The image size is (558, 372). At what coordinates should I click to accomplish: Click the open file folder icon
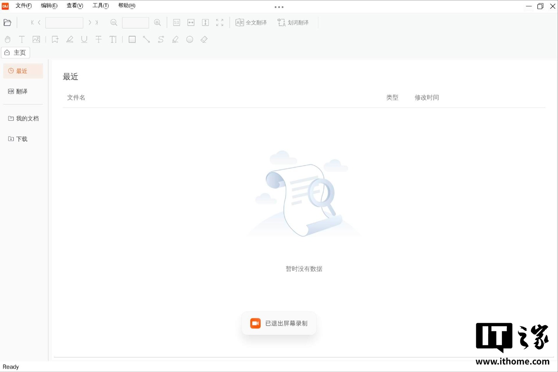coord(7,22)
